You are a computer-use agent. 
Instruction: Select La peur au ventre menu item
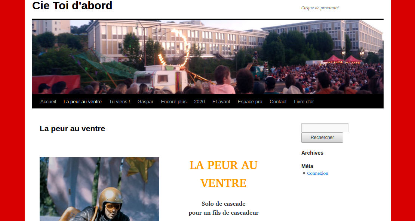click(83, 101)
